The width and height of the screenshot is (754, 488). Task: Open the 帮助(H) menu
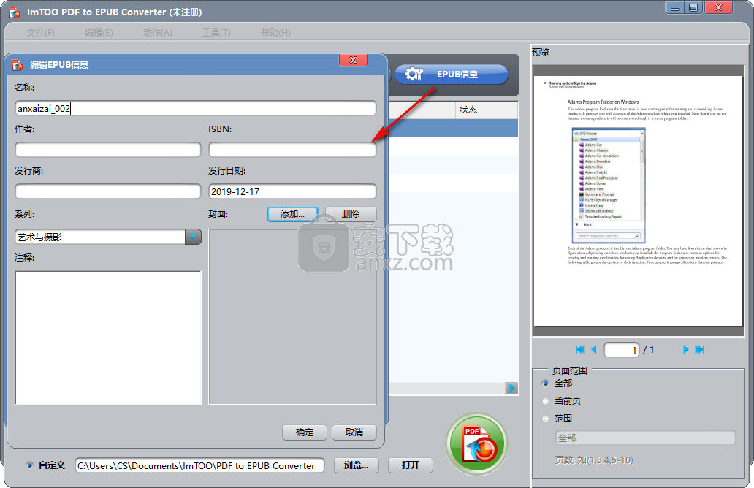click(x=275, y=33)
